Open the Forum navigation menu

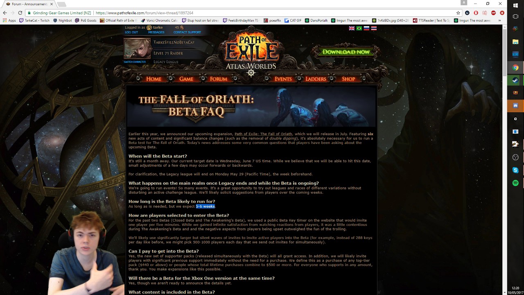[218, 79]
